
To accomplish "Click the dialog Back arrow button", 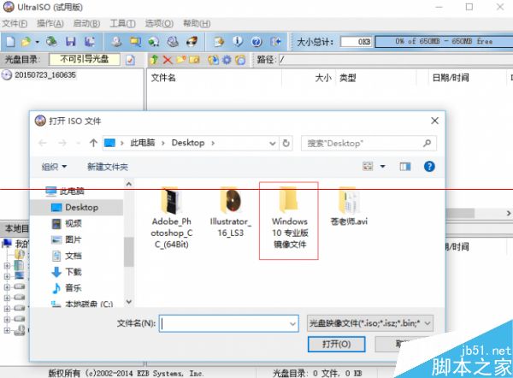I will (x=43, y=143).
